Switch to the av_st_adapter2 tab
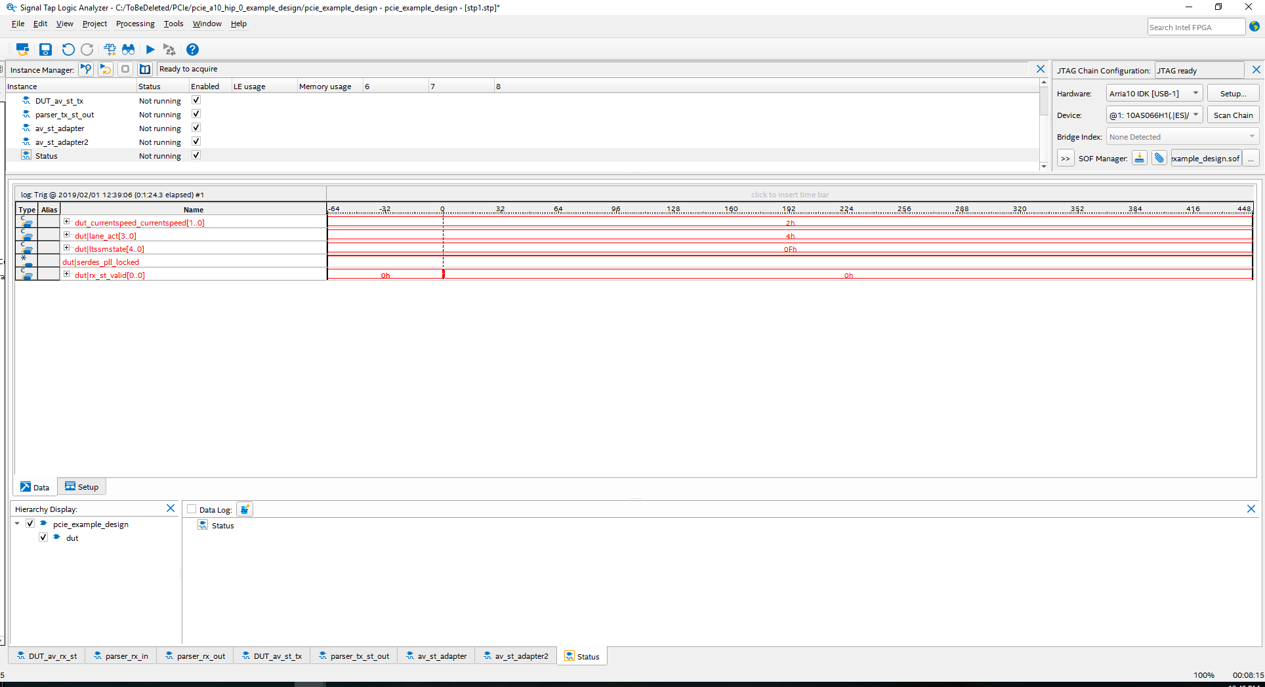The height and width of the screenshot is (687, 1265). (516, 656)
